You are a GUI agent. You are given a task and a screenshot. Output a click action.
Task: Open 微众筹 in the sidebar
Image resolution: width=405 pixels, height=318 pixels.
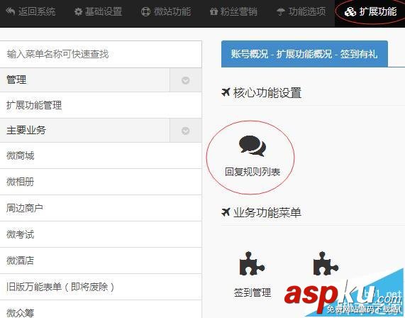click(101, 309)
